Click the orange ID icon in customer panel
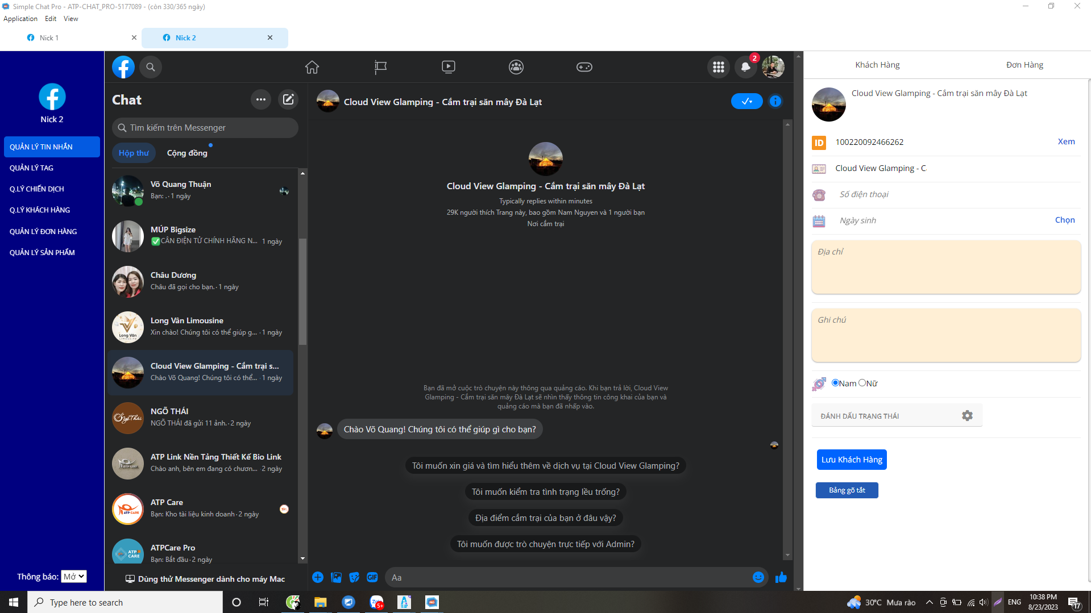This screenshot has height=613, width=1091. click(x=819, y=143)
